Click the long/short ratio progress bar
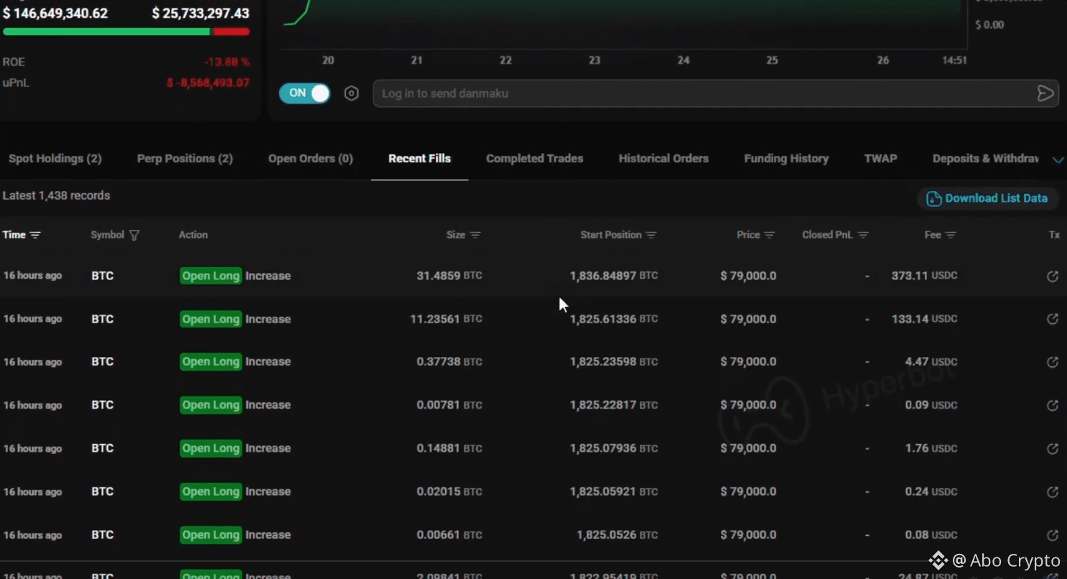Image resolution: width=1067 pixels, height=579 pixels. (126, 32)
